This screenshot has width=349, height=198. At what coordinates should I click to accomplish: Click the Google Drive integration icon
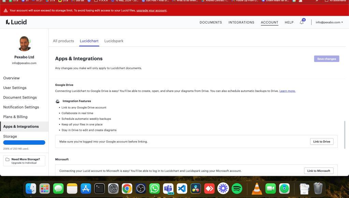[x=57, y=101]
